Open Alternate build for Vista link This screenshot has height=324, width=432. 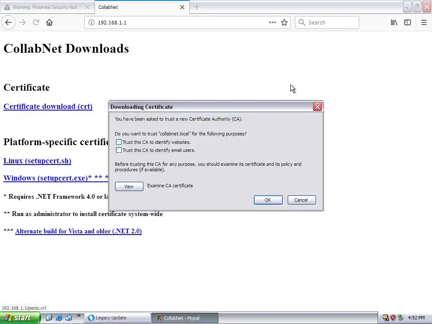[78, 231]
